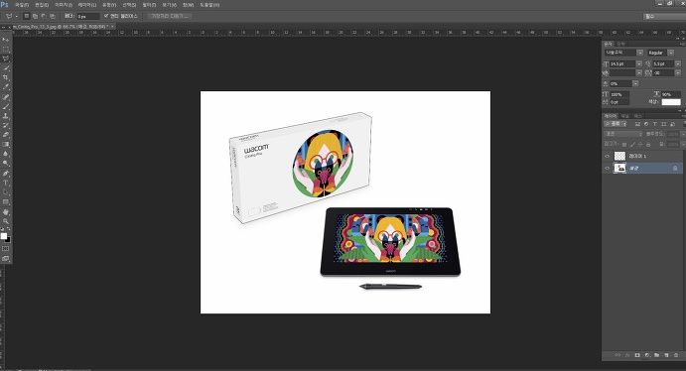
Task: Select the Path Selection tool
Action: [6, 192]
